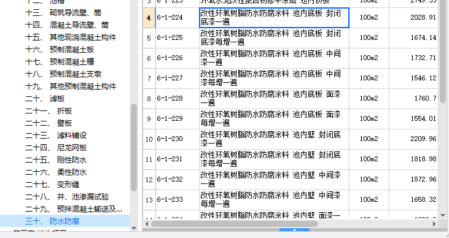Screen dimensions: 449x238
Task: Click price cell 1818.98
Action: pyautogui.click(x=413, y=159)
